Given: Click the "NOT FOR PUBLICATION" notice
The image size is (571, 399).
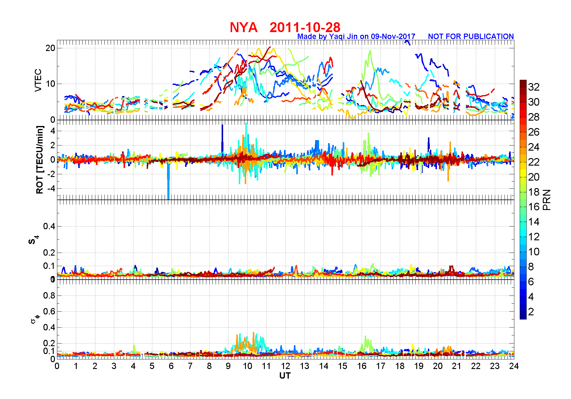Looking at the screenshot, I should (x=471, y=36).
